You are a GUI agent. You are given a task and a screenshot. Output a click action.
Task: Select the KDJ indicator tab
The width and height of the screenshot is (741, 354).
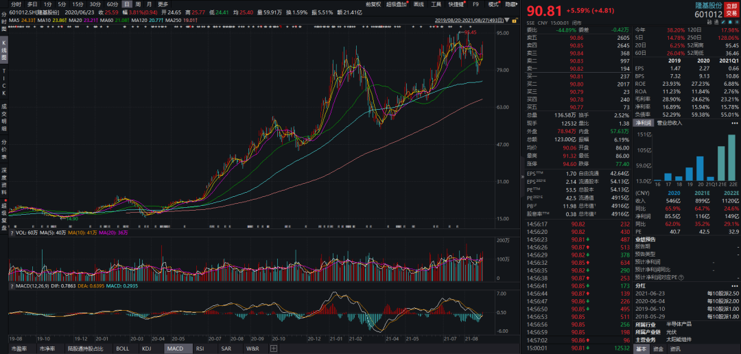pyautogui.click(x=146, y=349)
